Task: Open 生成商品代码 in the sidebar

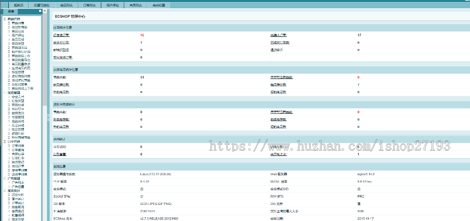Action: coord(21,68)
